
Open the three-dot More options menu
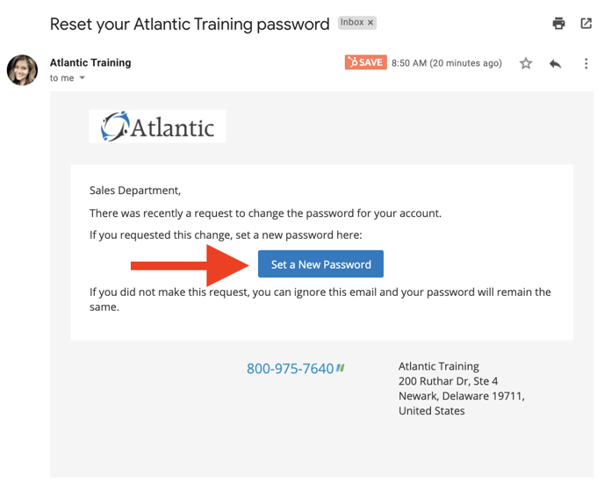pyautogui.click(x=586, y=63)
